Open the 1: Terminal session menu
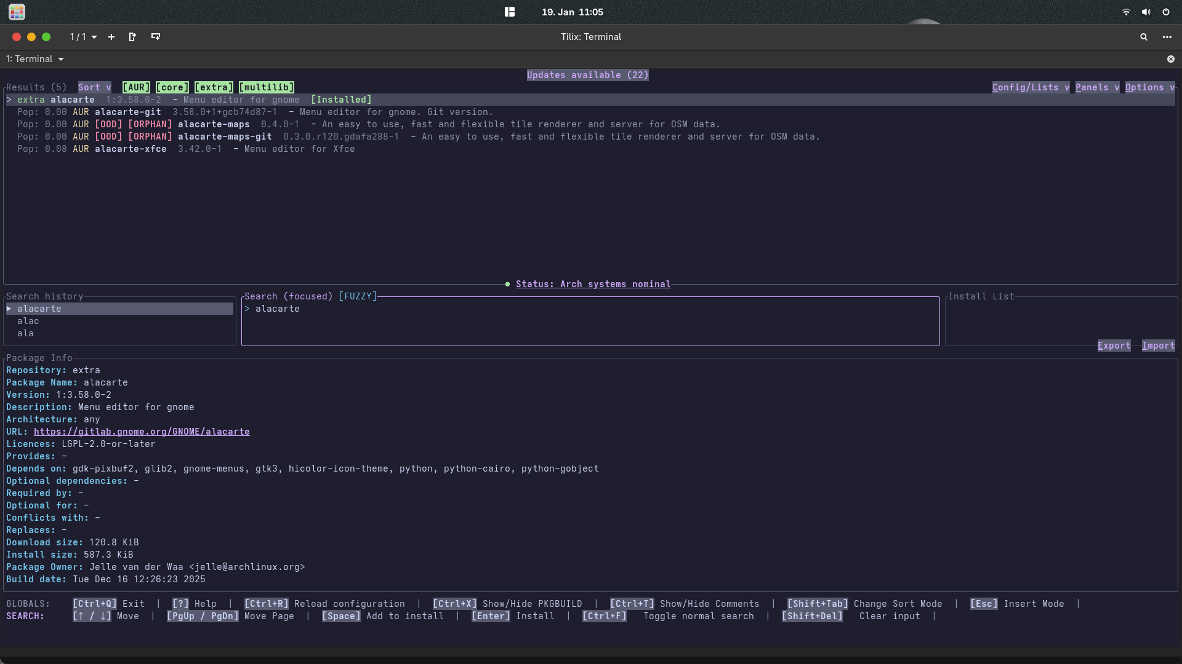Image resolution: width=1182 pixels, height=664 pixels. point(35,59)
